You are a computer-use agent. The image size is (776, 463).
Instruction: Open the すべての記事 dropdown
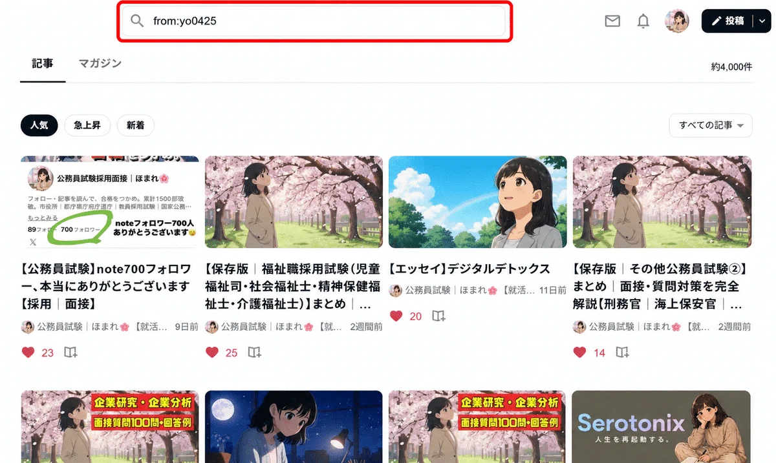point(711,125)
